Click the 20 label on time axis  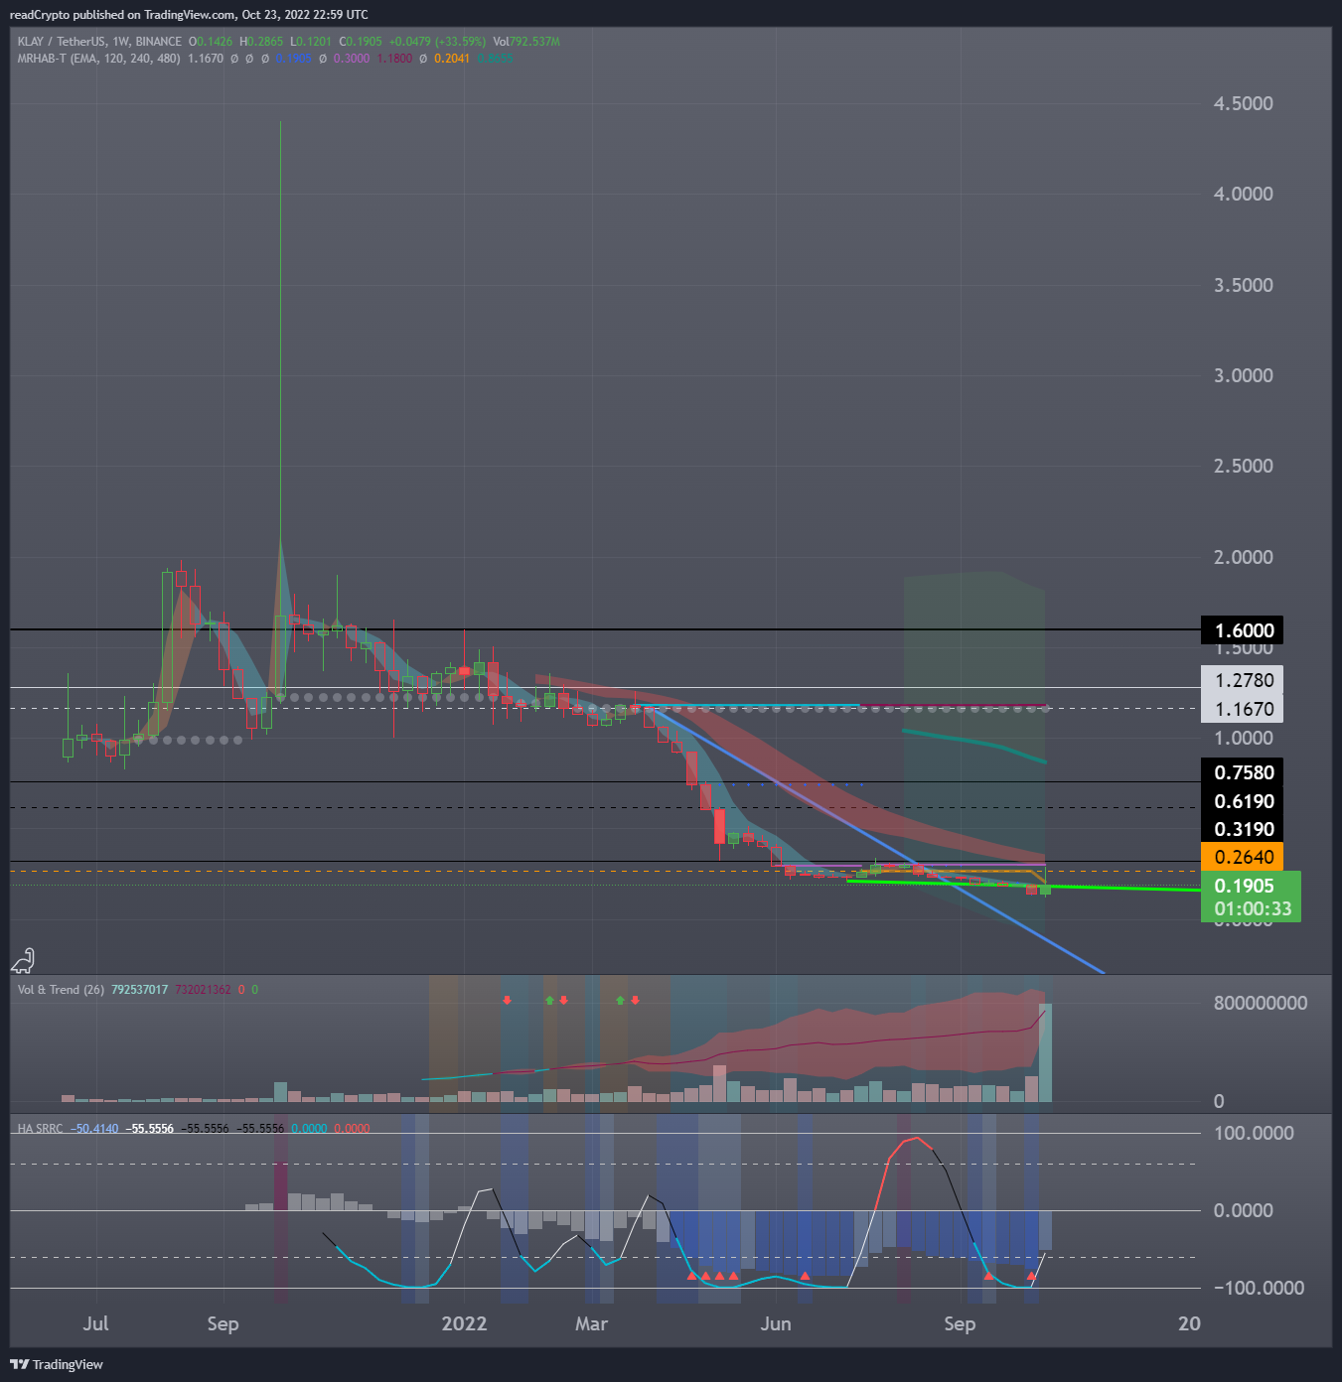[x=1189, y=1323]
